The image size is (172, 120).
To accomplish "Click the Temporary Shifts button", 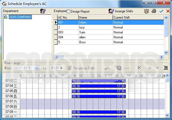I will coord(81,68).
